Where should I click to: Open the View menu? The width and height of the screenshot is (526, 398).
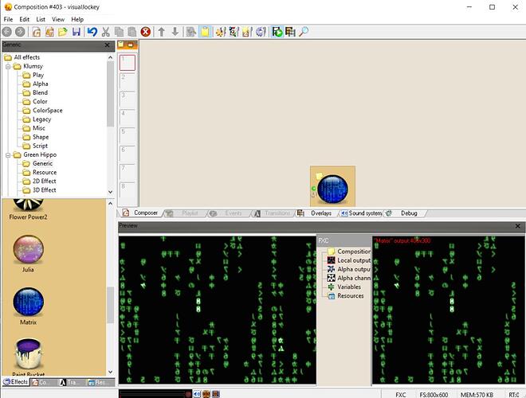(58, 19)
